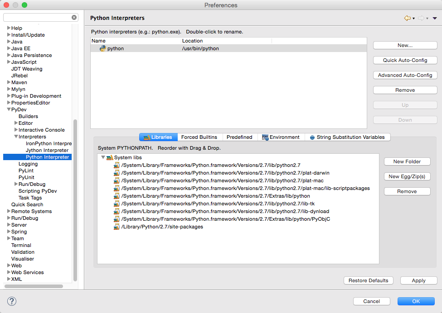Open the forward history dropdown arrow

(427, 19)
